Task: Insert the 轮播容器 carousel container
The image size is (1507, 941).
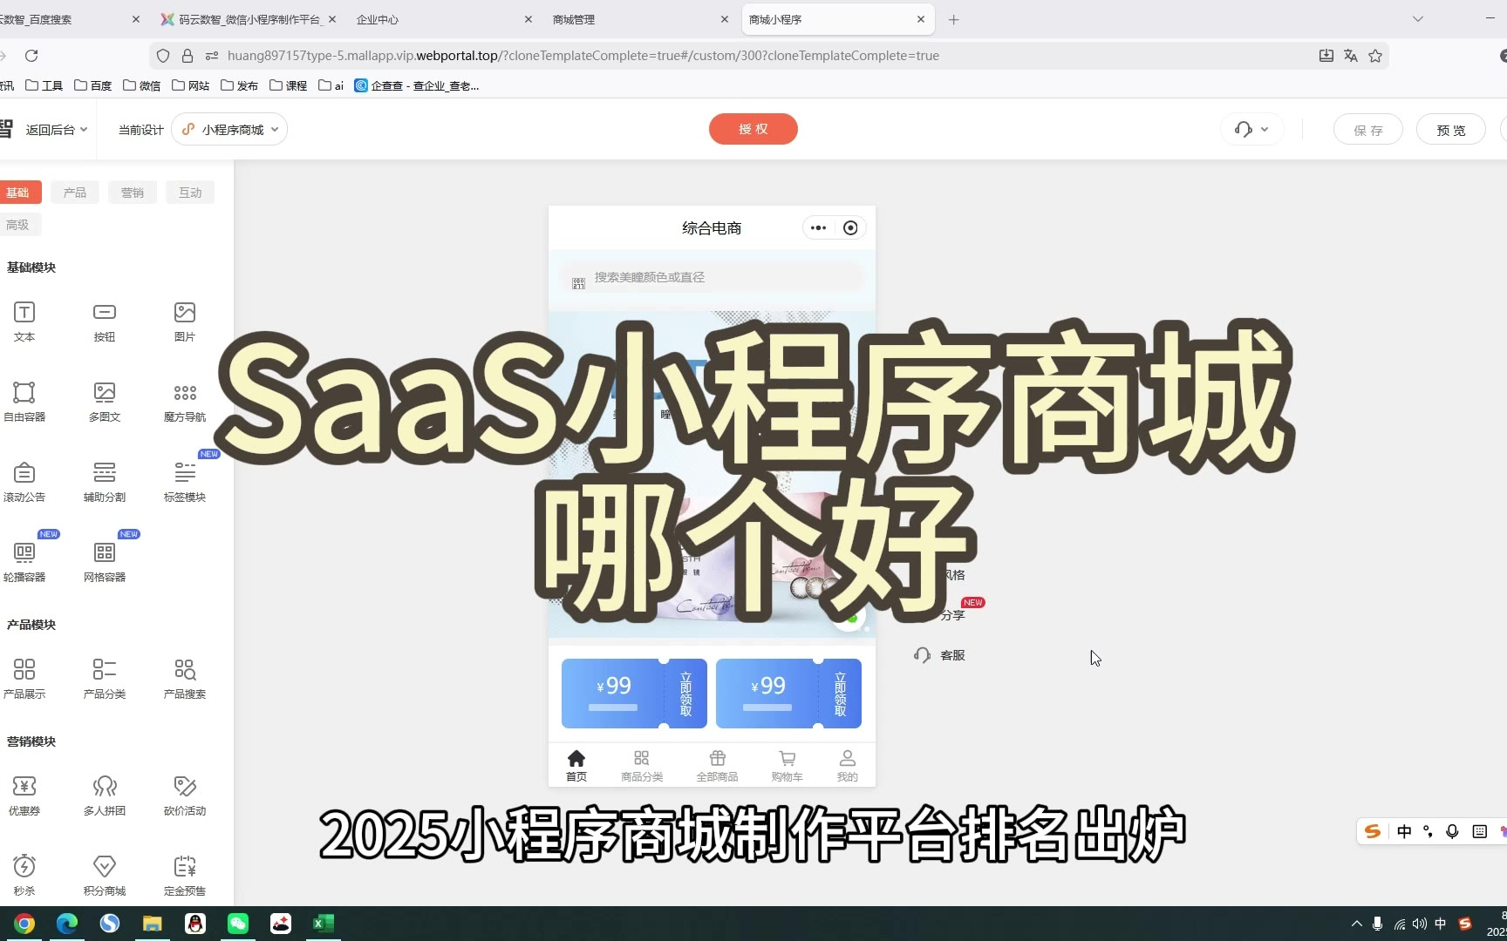Action: click(24, 562)
